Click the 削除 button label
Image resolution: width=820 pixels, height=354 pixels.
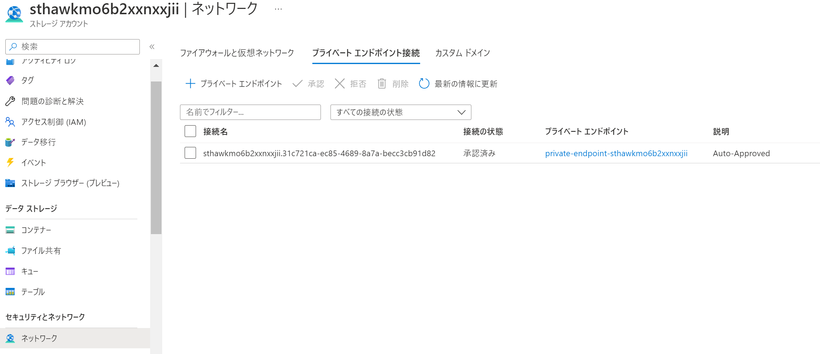coord(400,84)
